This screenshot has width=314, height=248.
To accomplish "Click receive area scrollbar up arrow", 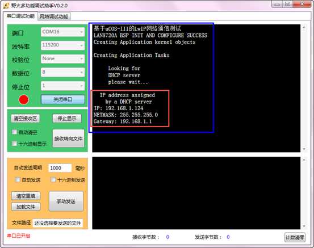I will (304, 27).
